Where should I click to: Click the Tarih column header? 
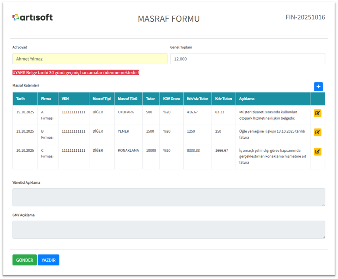click(x=20, y=99)
